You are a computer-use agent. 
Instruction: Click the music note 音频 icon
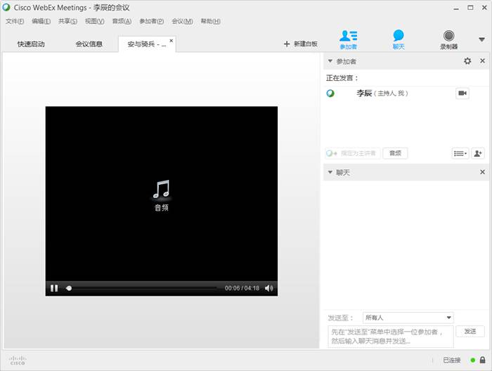pos(161,195)
